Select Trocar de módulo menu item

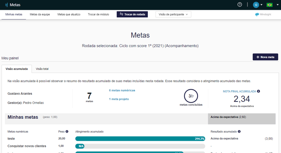(x=98, y=15)
